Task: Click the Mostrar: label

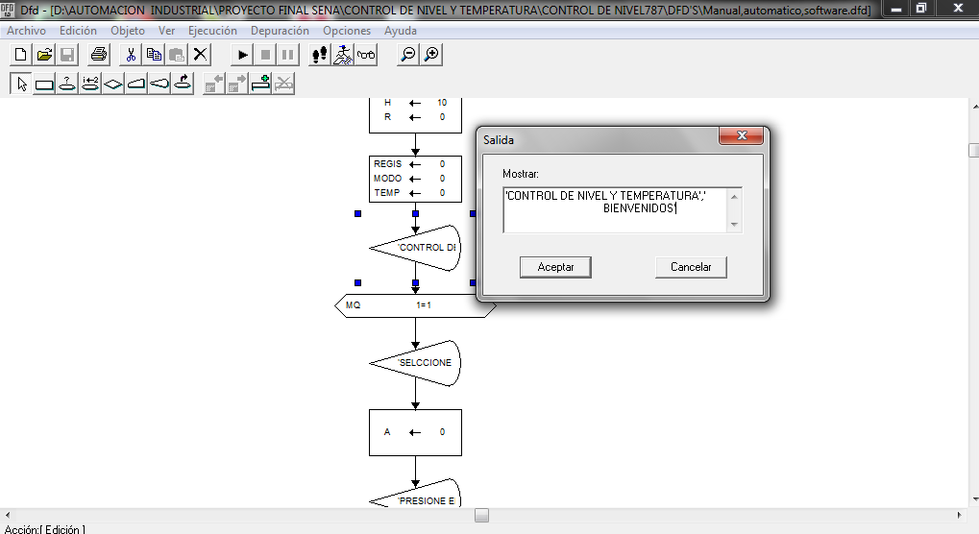Action: (x=520, y=174)
